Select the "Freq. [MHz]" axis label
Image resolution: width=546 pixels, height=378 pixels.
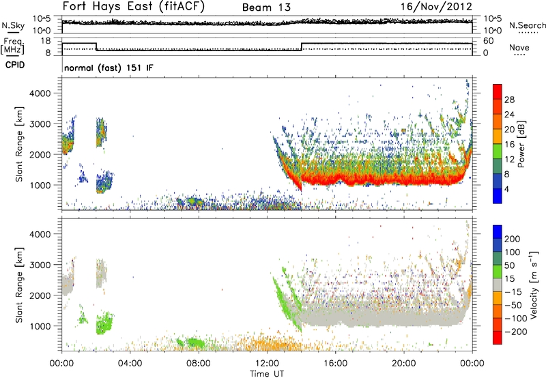click(x=12, y=46)
